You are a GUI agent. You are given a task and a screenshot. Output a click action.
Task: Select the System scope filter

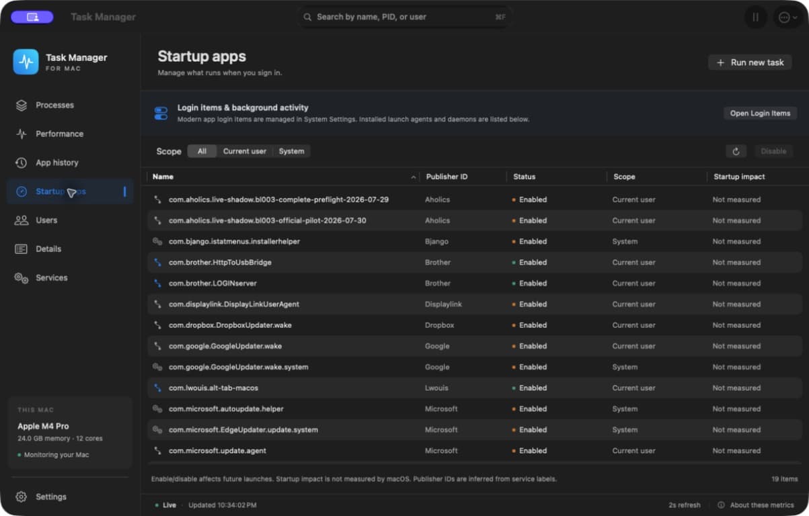click(291, 151)
